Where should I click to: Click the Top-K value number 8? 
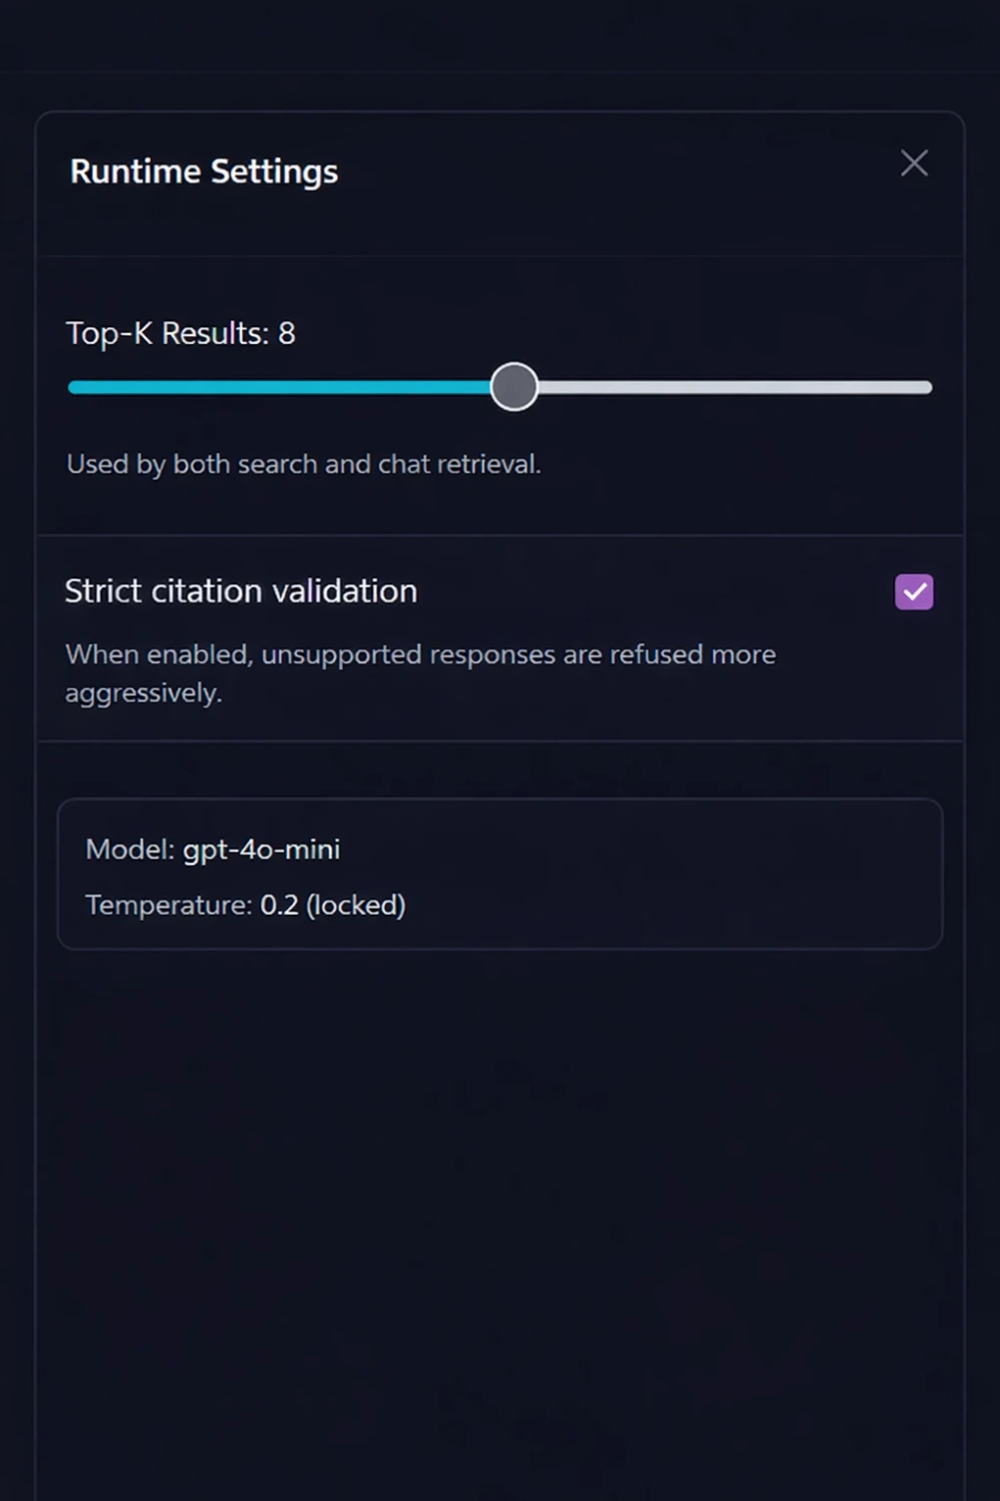click(x=287, y=333)
